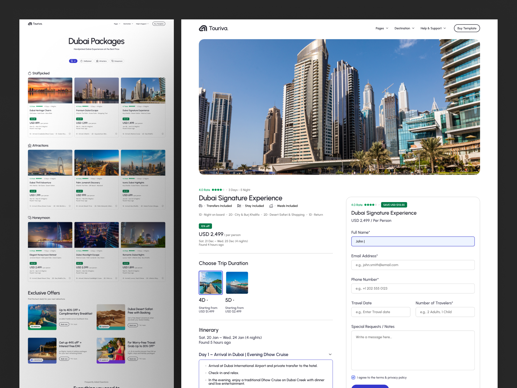
Task: Click the Email Address input field
Action: [413, 265]
